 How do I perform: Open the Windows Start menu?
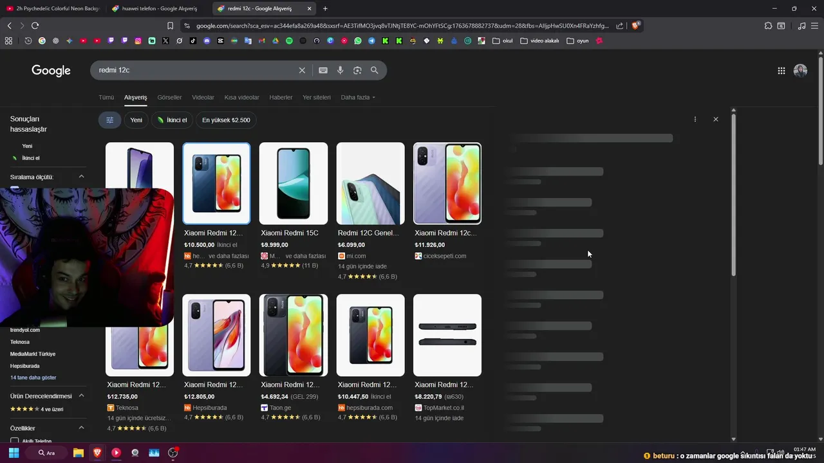click(14, 453)
